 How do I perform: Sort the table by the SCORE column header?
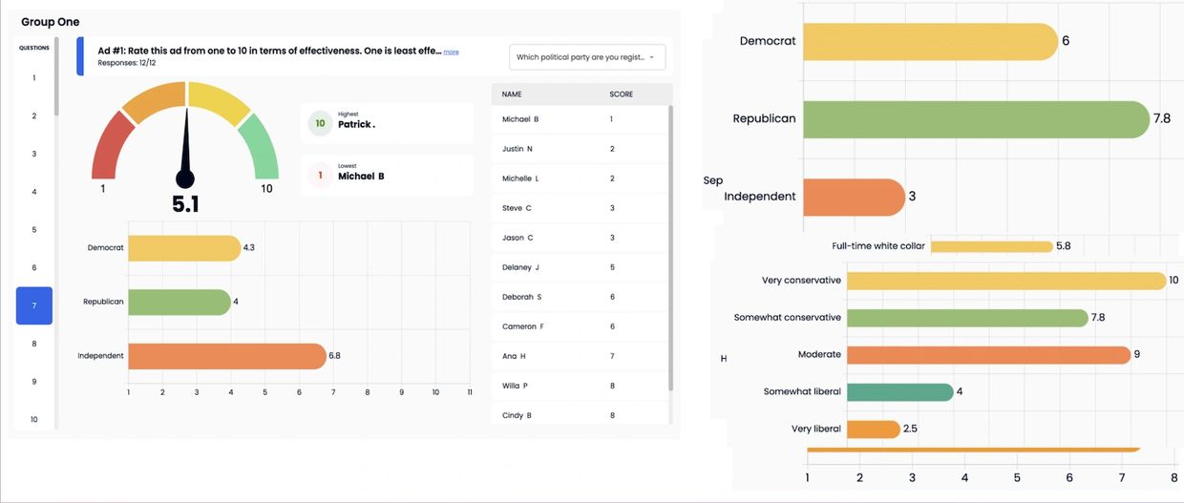pyautogui.click(x=621, y=94)
